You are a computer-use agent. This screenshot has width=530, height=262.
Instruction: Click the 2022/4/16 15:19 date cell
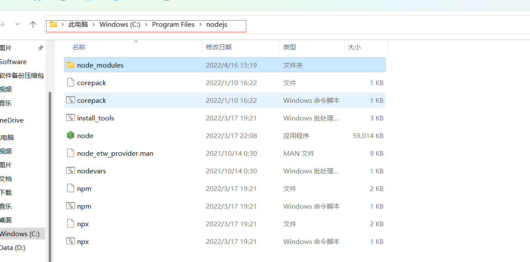coord(231,65)
